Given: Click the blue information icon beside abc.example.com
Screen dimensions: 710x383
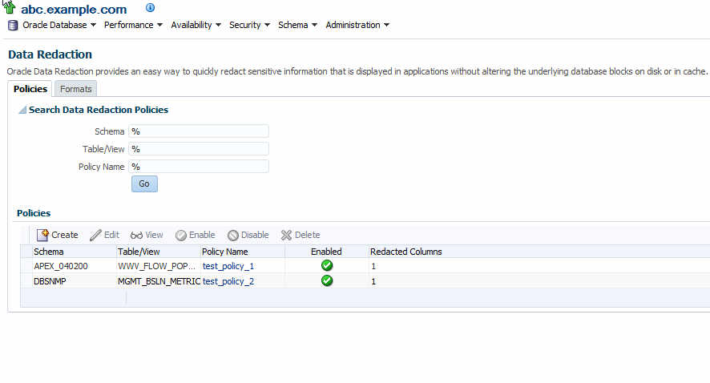Looking at the screenshot, I should click(x=150, y=8).
